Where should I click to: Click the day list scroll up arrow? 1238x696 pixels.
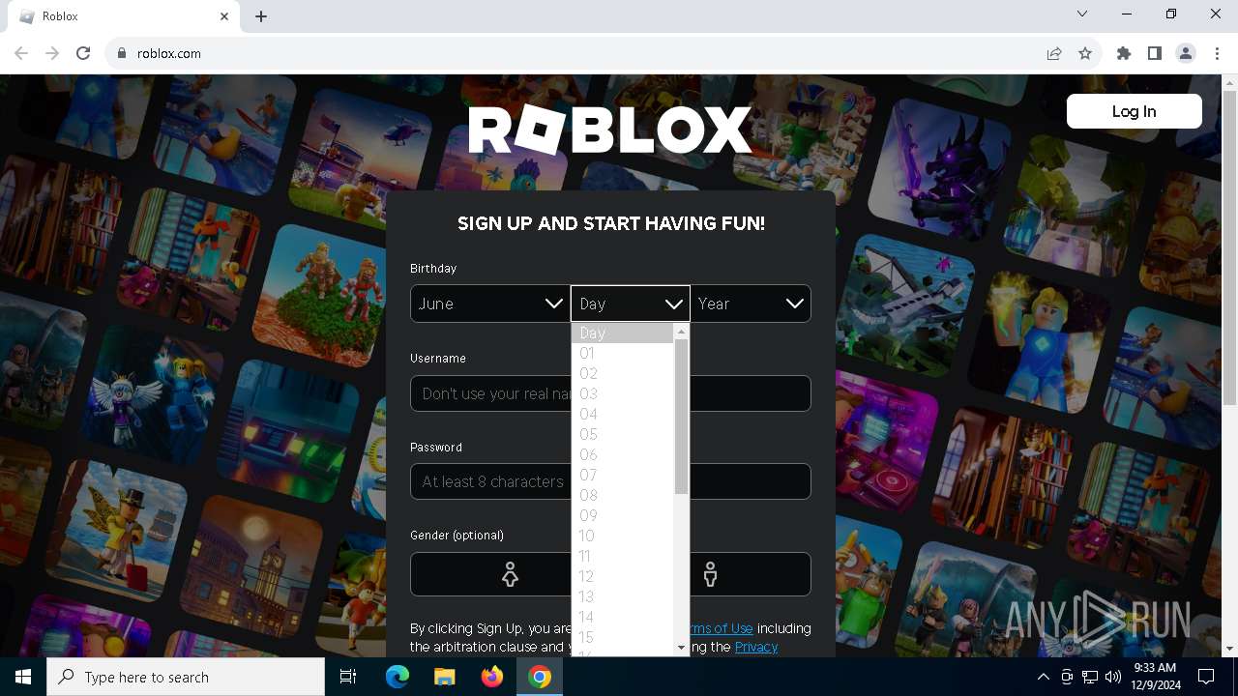click(x=681, y=332)
